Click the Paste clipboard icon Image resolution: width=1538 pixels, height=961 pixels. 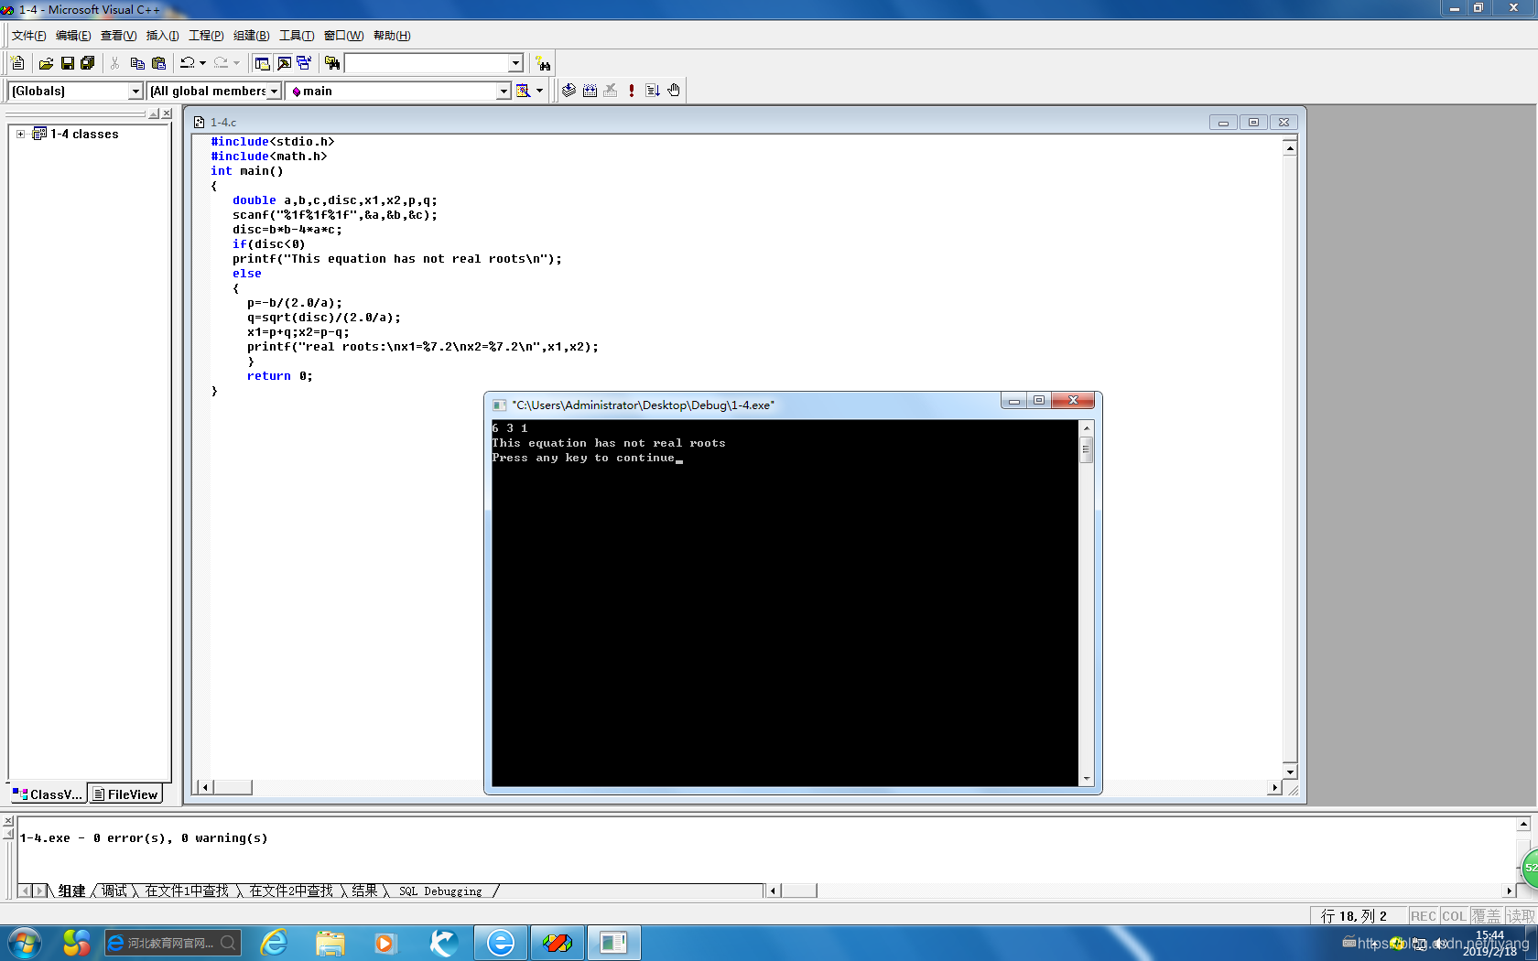[158, 63]
